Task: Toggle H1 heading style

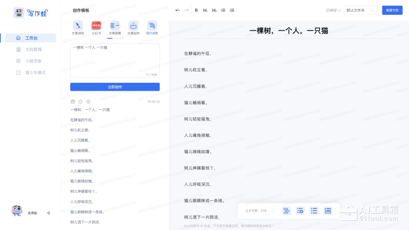Action: (x=205, y=10)
